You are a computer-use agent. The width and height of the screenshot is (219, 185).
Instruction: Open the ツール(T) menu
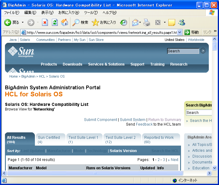[x=91, y=13]
